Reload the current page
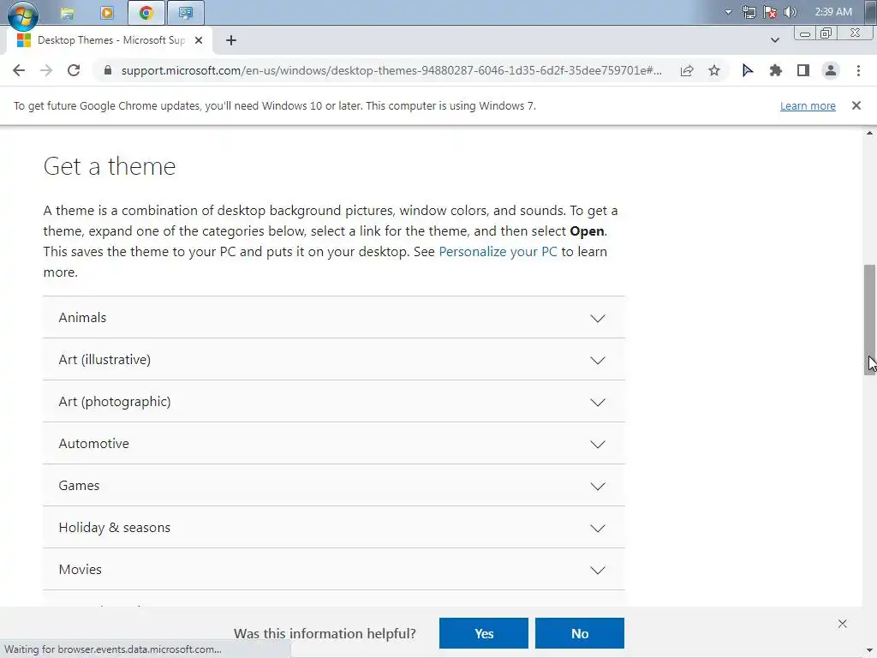 coord(74,70)
